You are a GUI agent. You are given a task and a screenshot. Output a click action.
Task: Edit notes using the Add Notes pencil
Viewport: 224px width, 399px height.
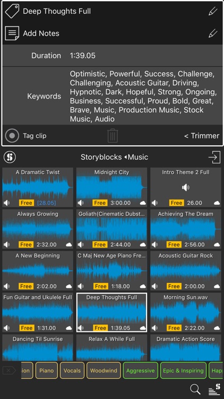pos(213,34)
